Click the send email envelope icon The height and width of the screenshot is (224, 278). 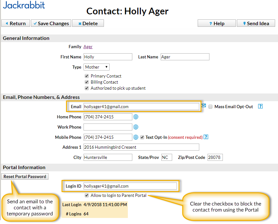204,106
